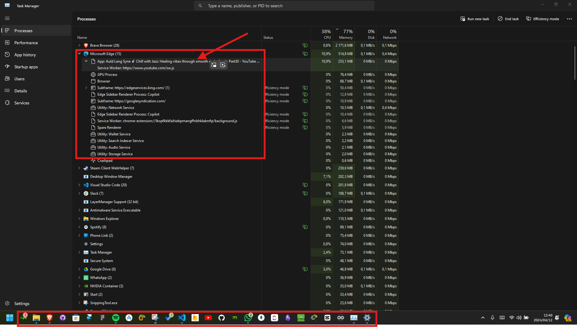Open the ellipsis more-options icon top right
577x327 pixels.
click(x=569, y=19)
